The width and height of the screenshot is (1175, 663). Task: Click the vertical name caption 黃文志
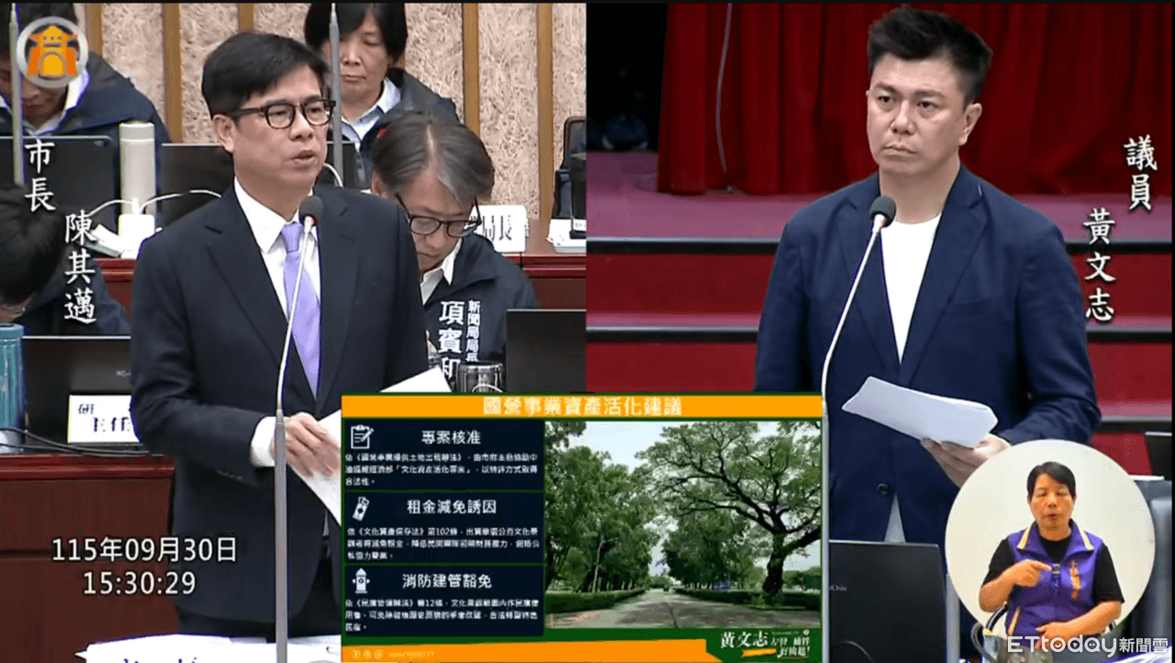pos(1098,264)
